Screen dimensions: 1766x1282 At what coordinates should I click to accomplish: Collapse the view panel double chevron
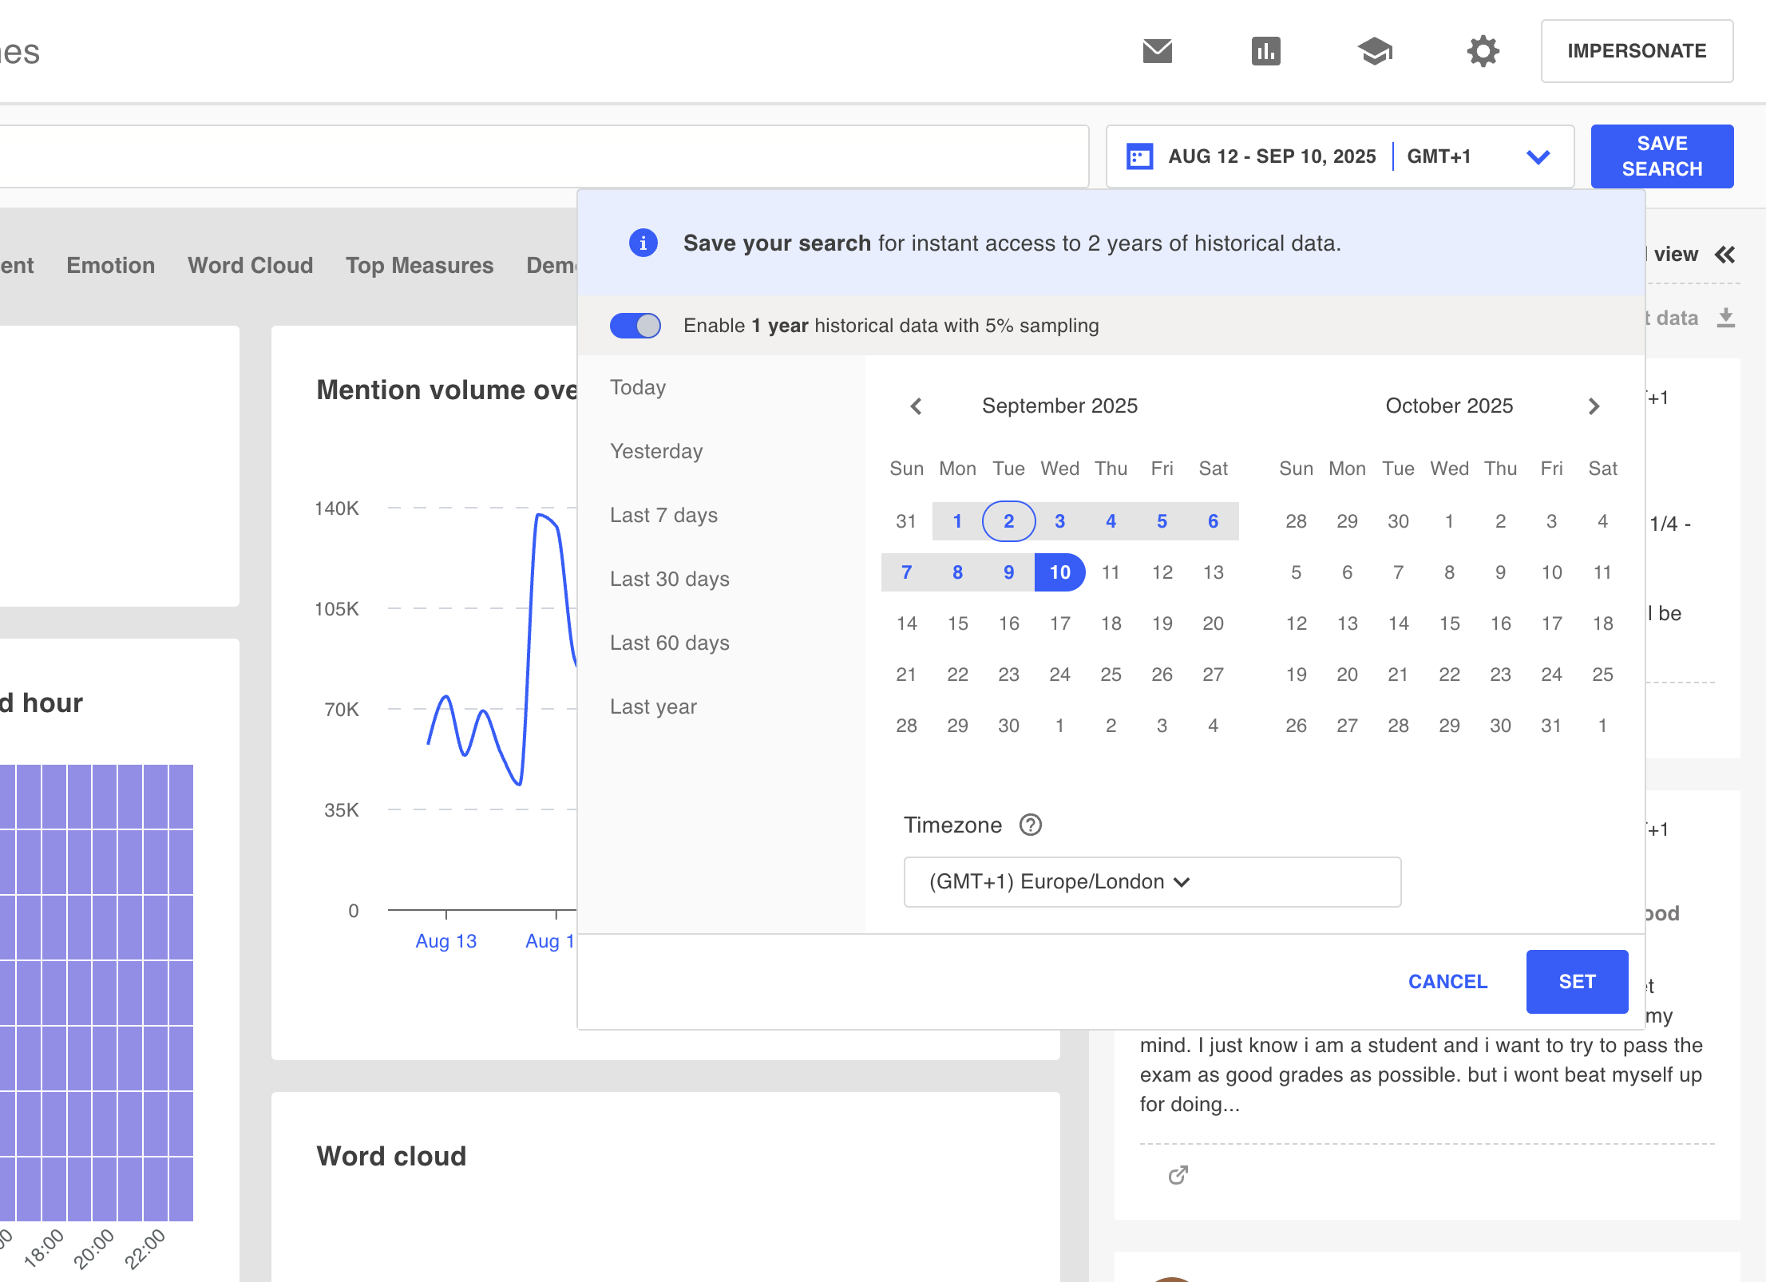[x=1724, y=255]
